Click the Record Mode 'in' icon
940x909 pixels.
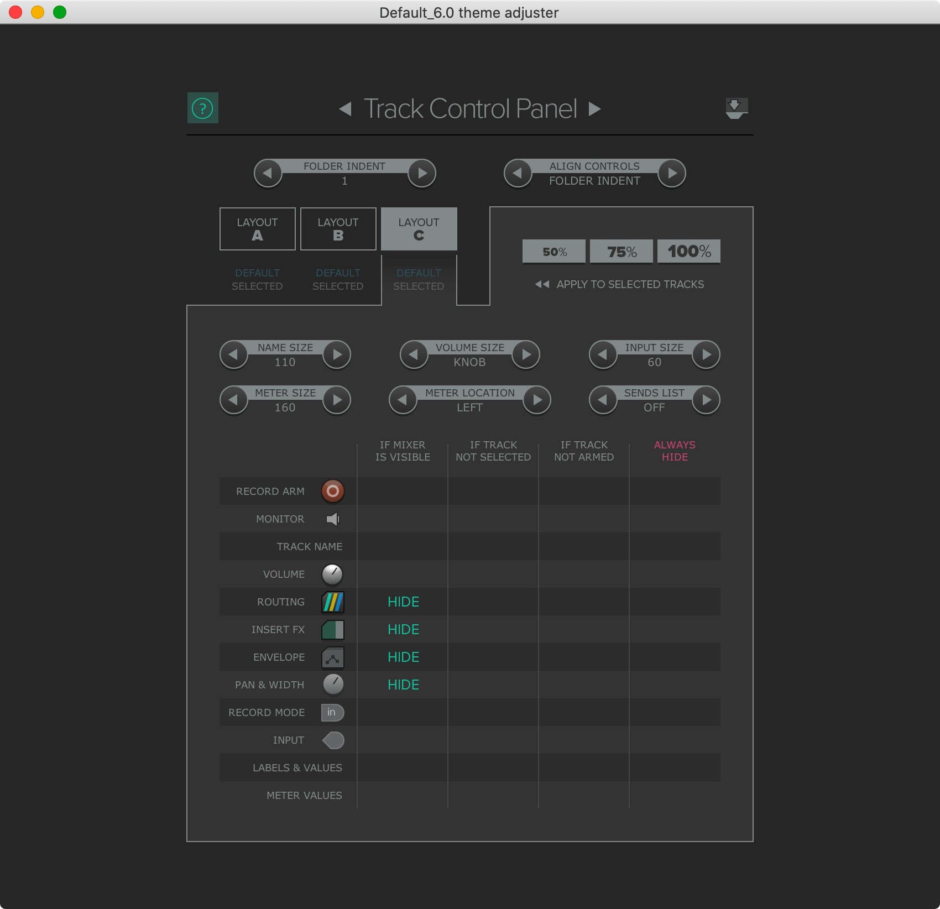coord(332,713)
